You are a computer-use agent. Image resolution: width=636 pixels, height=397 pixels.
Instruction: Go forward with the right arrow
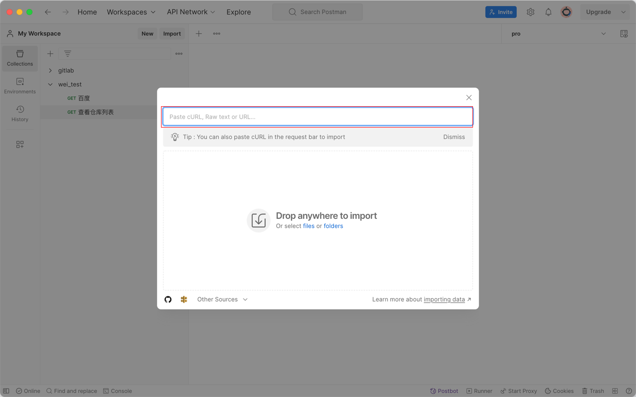click(x=66, y=12)
